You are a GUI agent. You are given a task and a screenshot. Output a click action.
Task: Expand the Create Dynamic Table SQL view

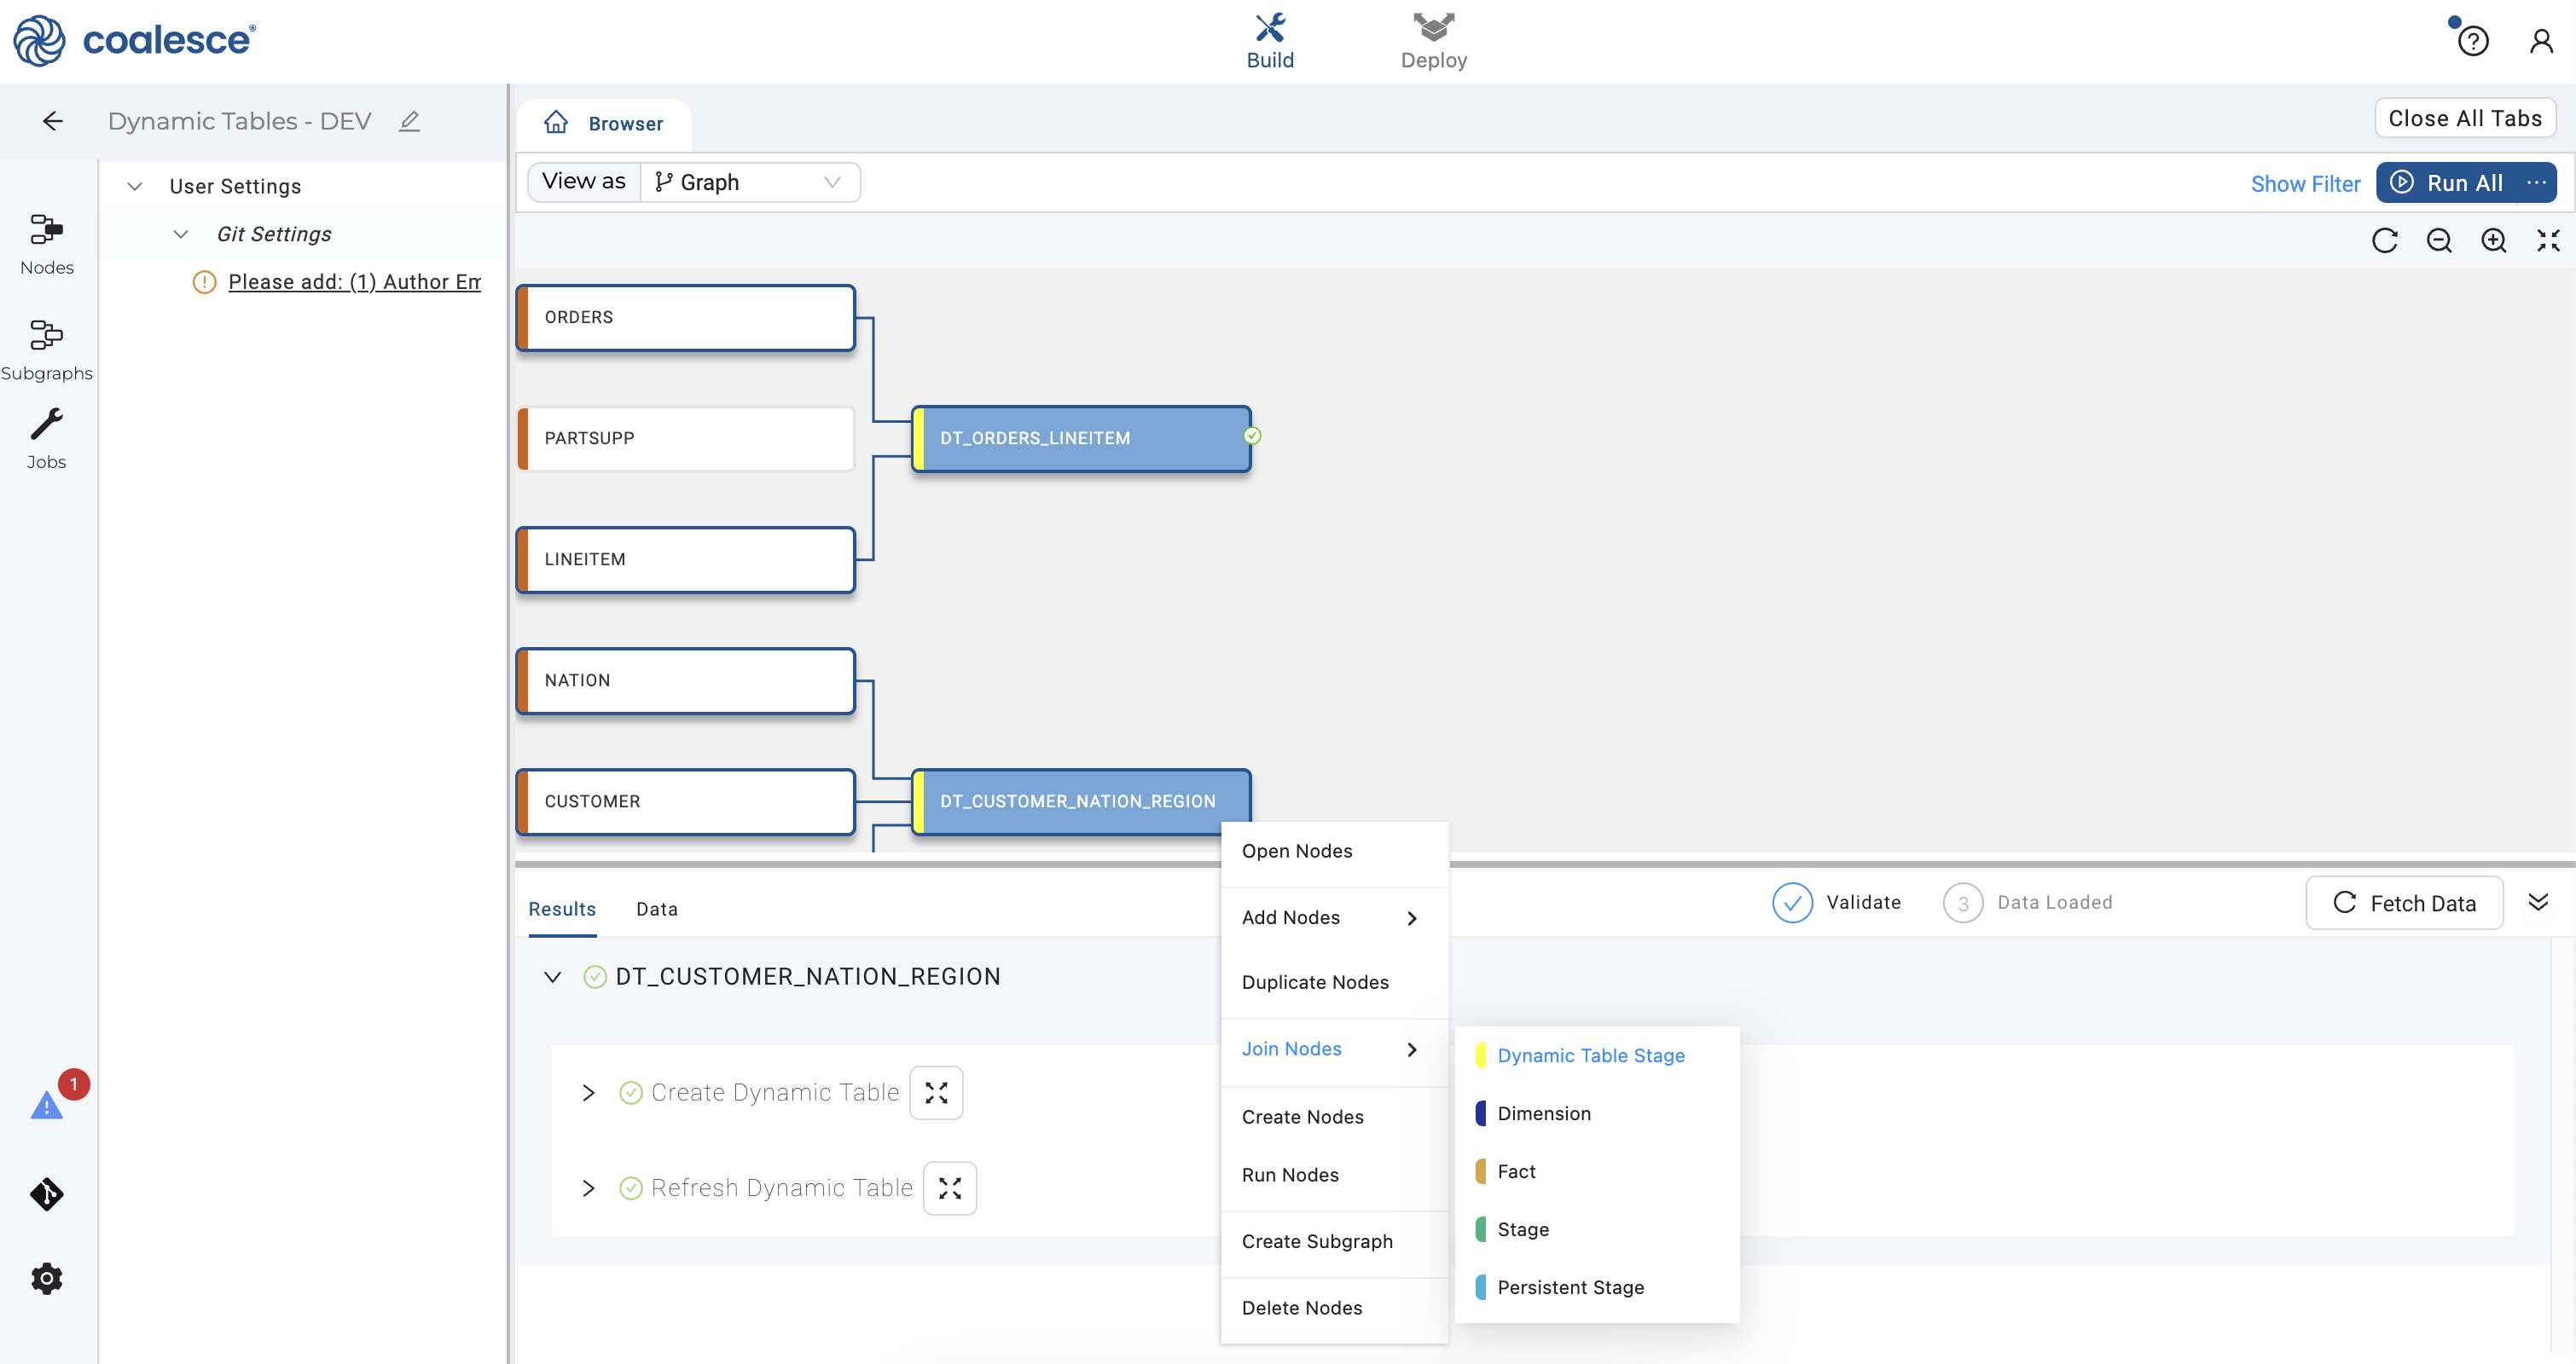pos(936,1093)
